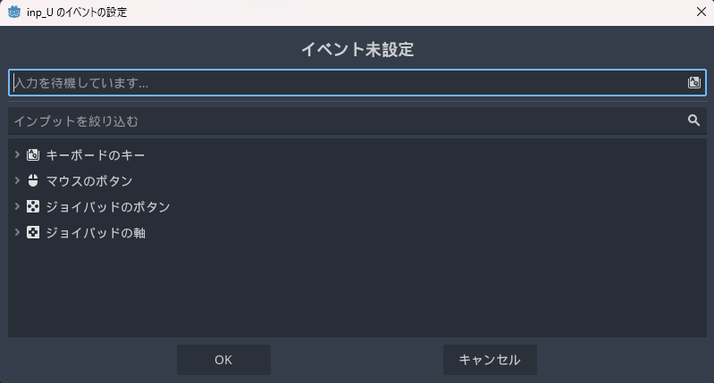Viewport: 714px width, 383px height.
Task: Click the keyboard keys category icon
Action: (x=33, y=154)
